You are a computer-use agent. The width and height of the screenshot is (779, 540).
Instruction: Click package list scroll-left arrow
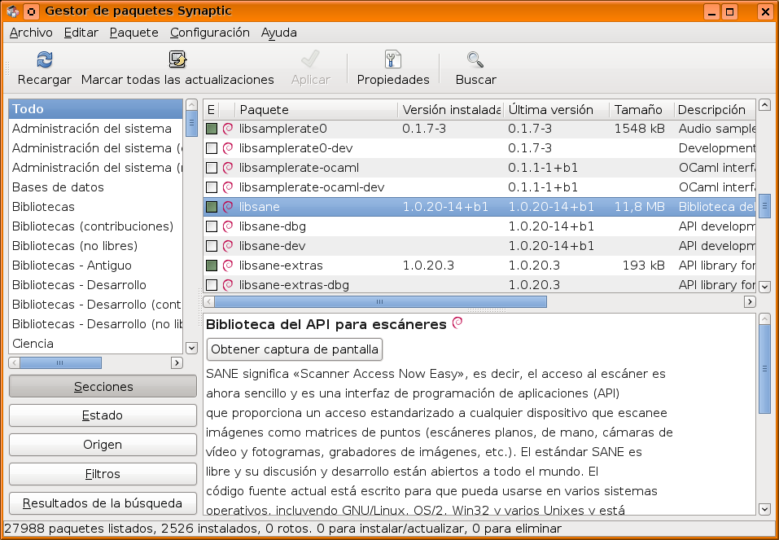(209, 302)
